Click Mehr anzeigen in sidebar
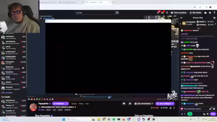This screenshot has width=217, height=122. pos(7,93)
